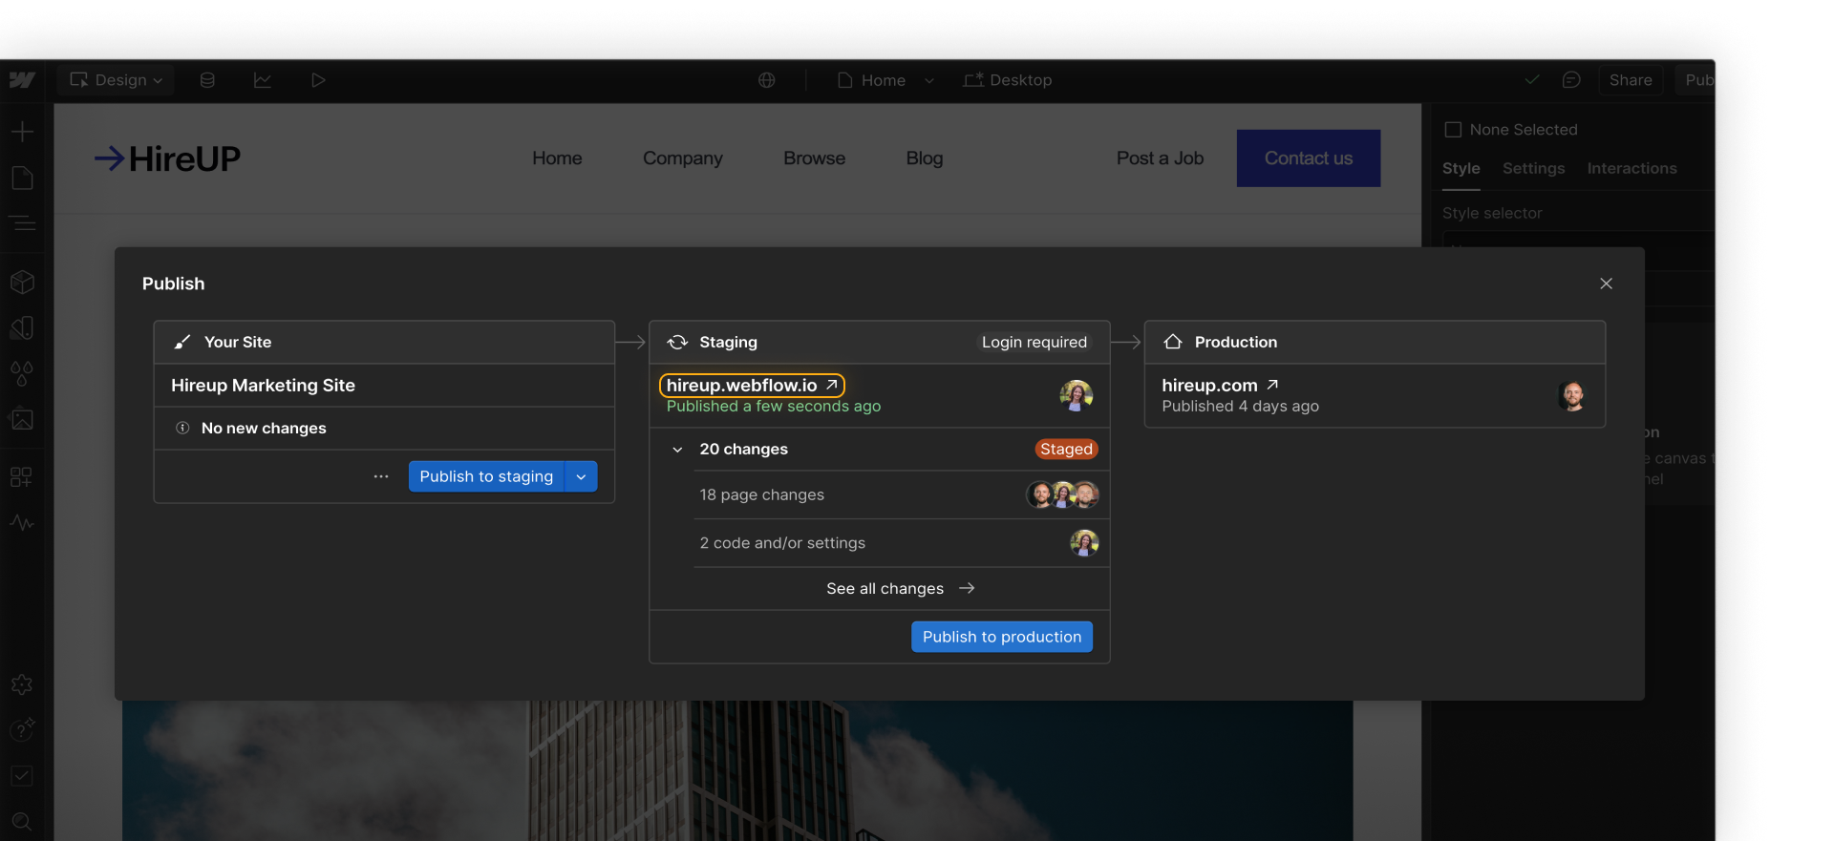Switch to the Settings tab
The width and height of the screenshot is (1834, 841).
point(1533,168)
